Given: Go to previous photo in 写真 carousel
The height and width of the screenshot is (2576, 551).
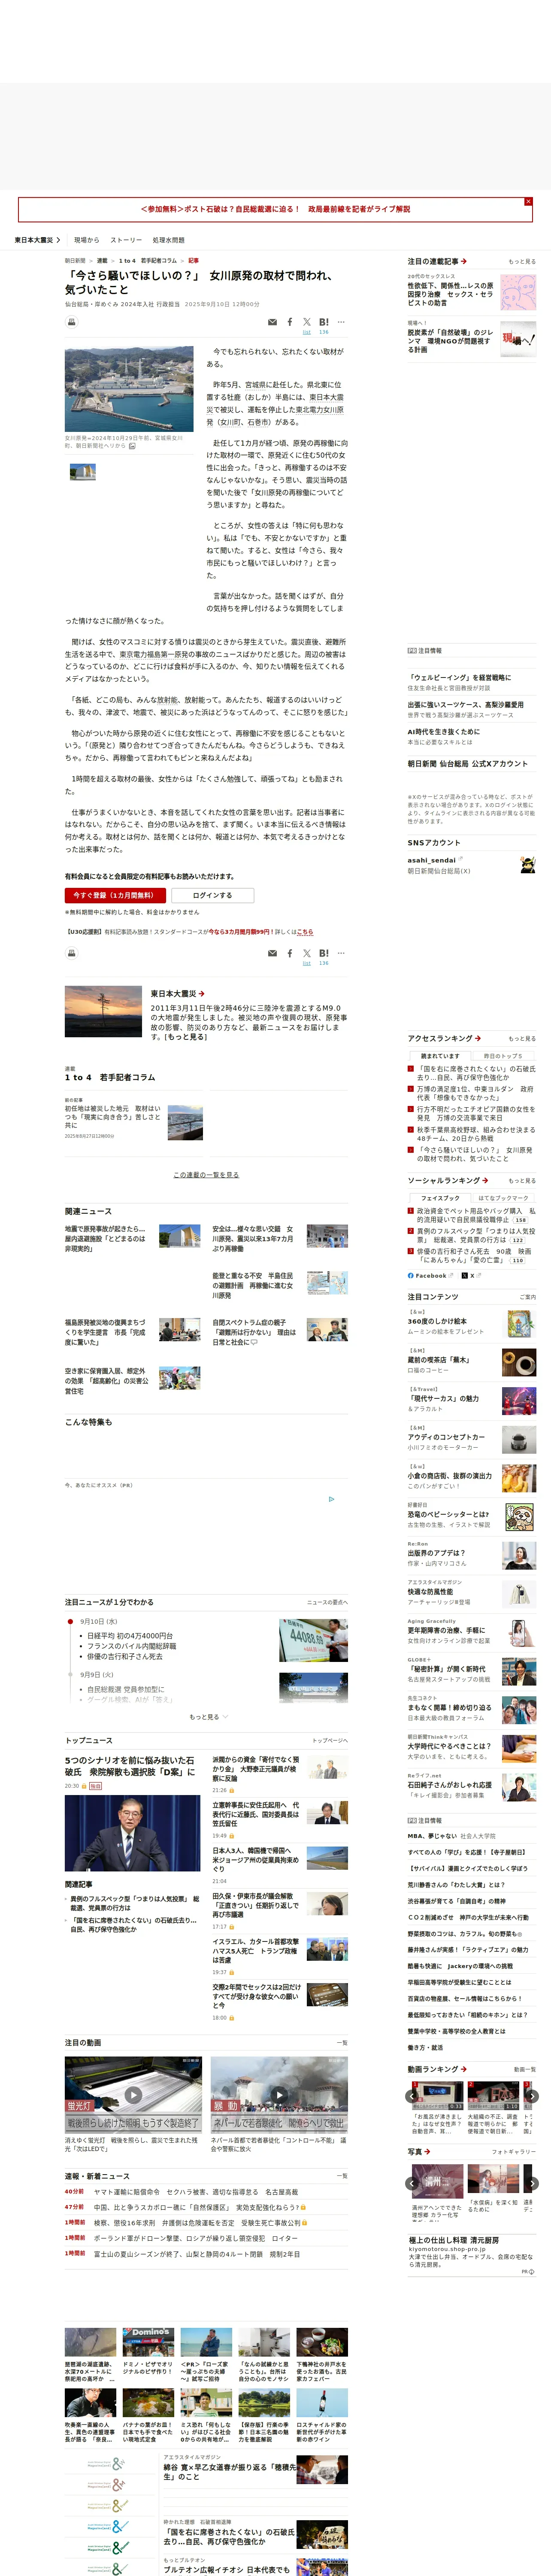Looking at the screenshot, I should click(412, 2183).
